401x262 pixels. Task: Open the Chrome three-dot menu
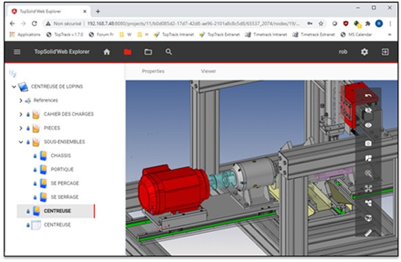(x=390, y=24)
